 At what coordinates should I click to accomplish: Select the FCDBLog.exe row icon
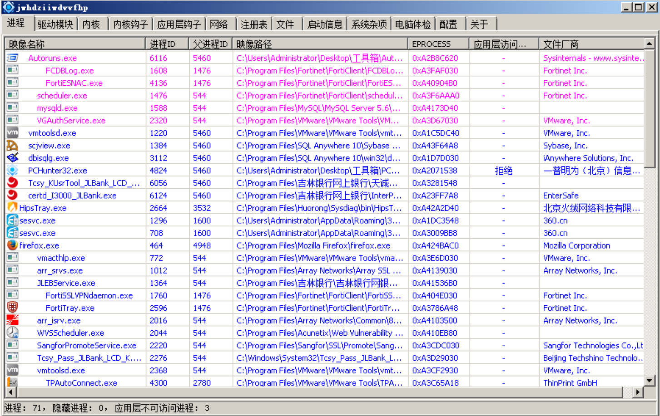[x=13, y=70]
